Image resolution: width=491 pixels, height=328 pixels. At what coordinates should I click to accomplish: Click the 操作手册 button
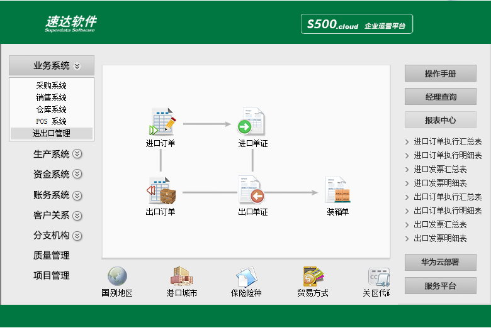(440, 74)
